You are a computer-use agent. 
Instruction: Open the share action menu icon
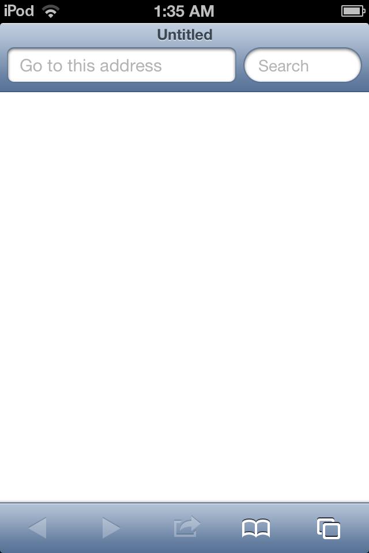(x=187, y=527)
